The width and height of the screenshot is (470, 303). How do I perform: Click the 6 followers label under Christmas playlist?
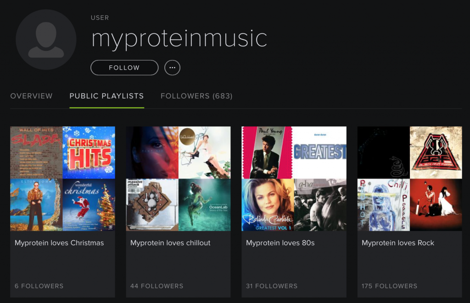pyautogui.click(x=39, y=286)
